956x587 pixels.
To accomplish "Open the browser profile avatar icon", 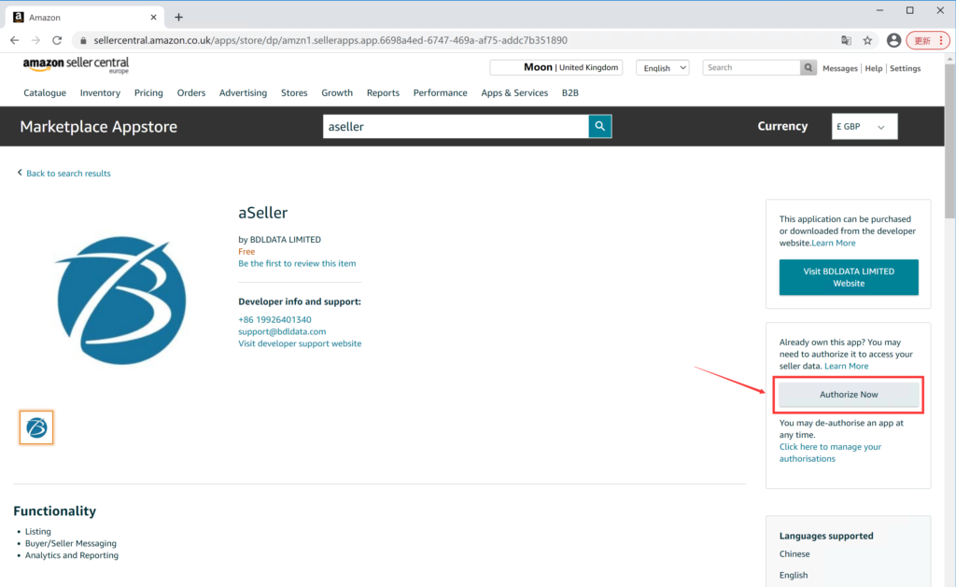I will coord(893,40).
